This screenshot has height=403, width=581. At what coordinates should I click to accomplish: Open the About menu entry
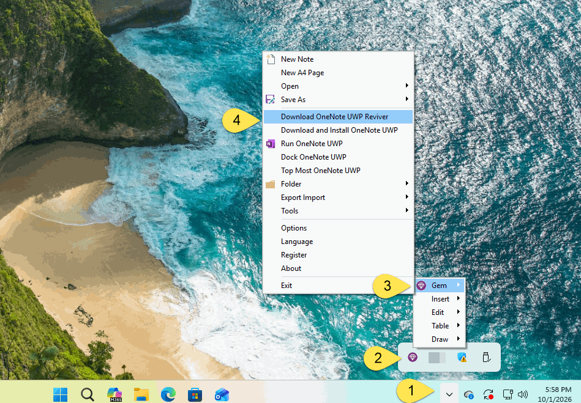338,268
